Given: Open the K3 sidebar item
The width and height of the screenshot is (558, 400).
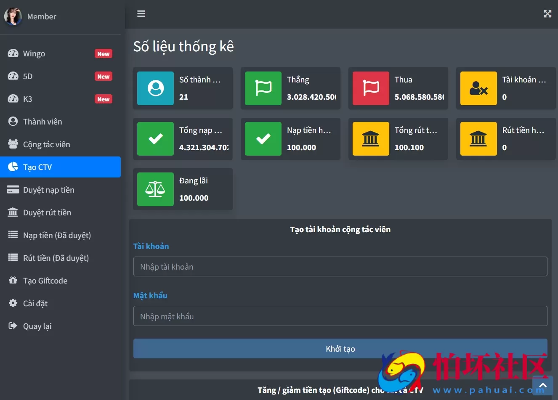Looking at the screenshot, I should point(27,99).
